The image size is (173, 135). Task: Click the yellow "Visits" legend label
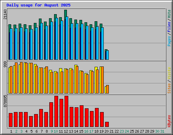coord(169,74)
